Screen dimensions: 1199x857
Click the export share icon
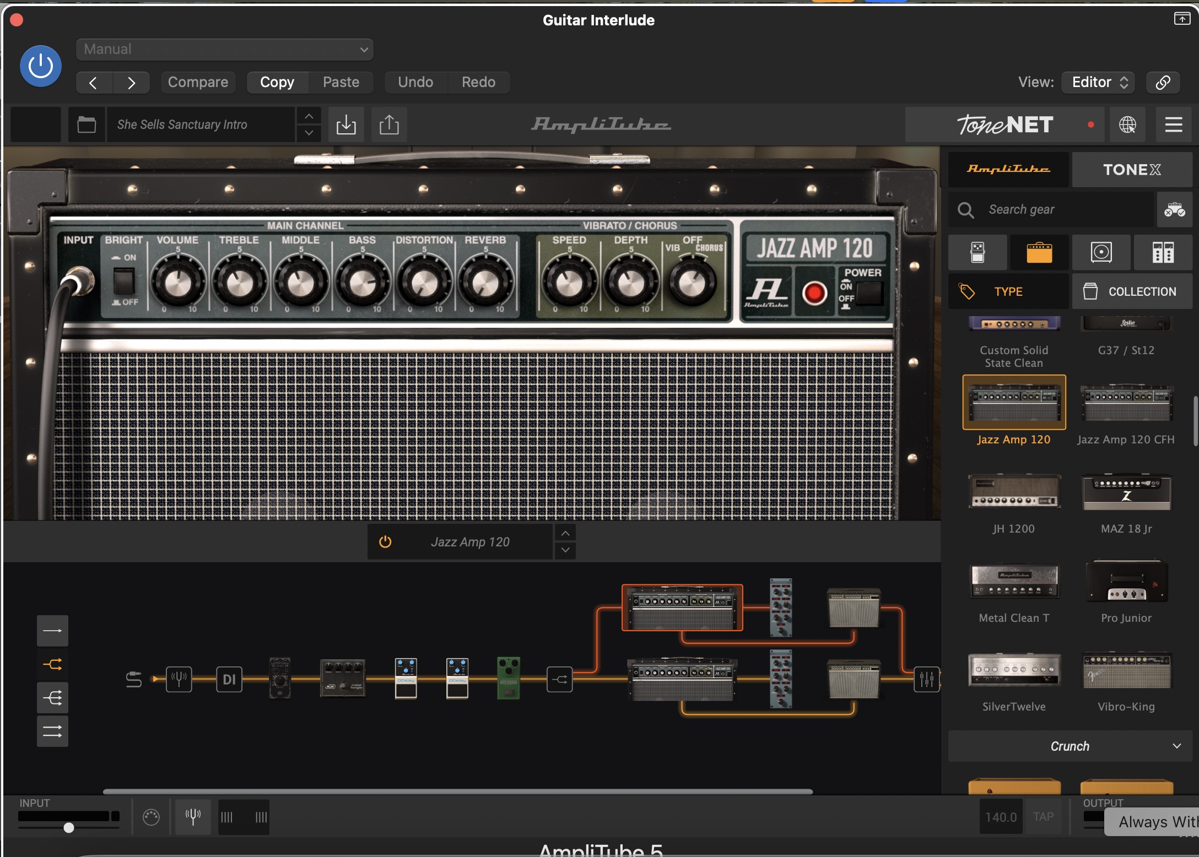389,124
